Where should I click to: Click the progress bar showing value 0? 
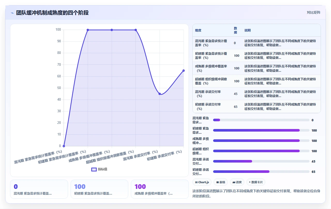tap(261, 120)
